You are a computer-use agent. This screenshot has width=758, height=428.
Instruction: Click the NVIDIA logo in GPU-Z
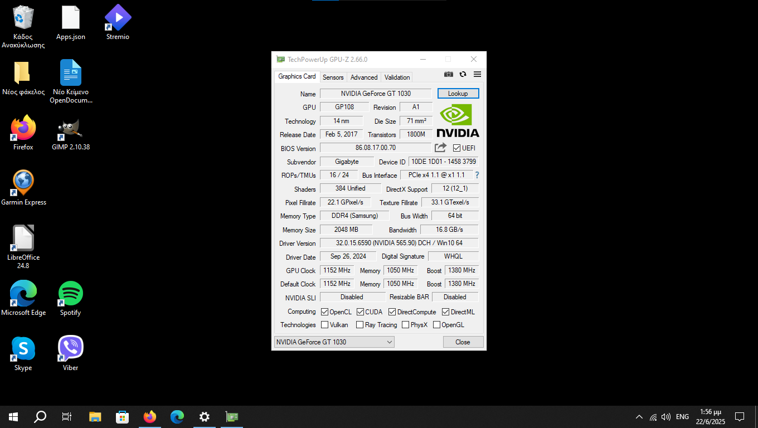458,120
